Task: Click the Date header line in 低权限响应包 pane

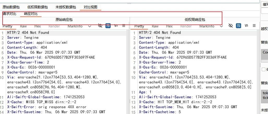Action: point(175,52)
